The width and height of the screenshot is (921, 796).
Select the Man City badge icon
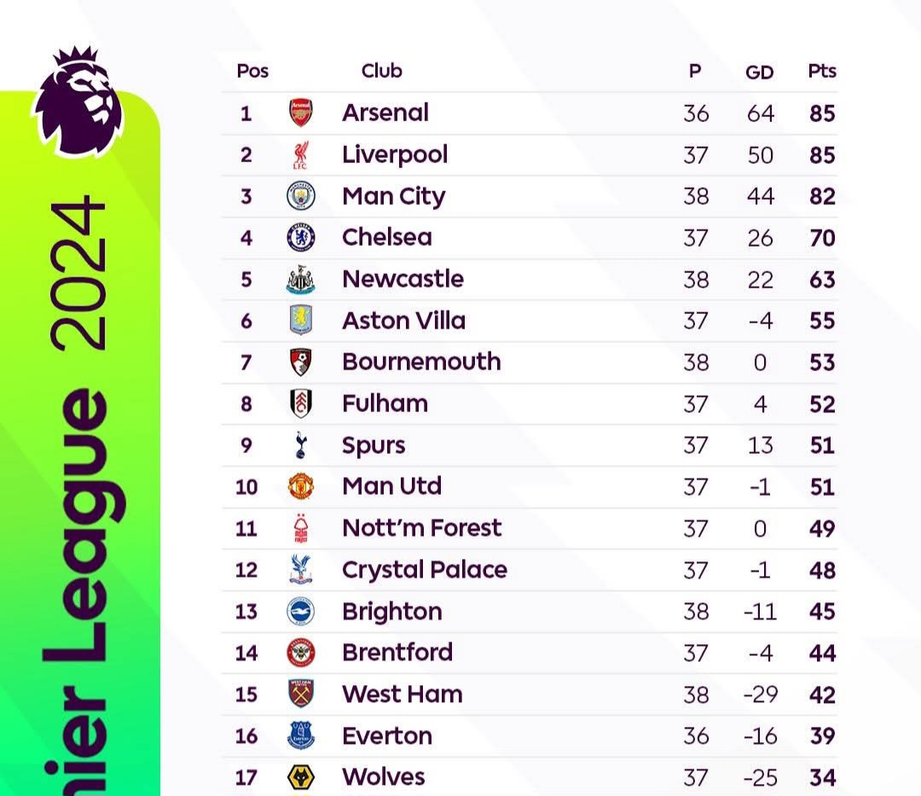pyautogui.click(x=301, y=195)
